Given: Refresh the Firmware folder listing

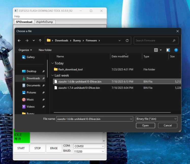Looking at the screenshot, I should tap(127, 41).
